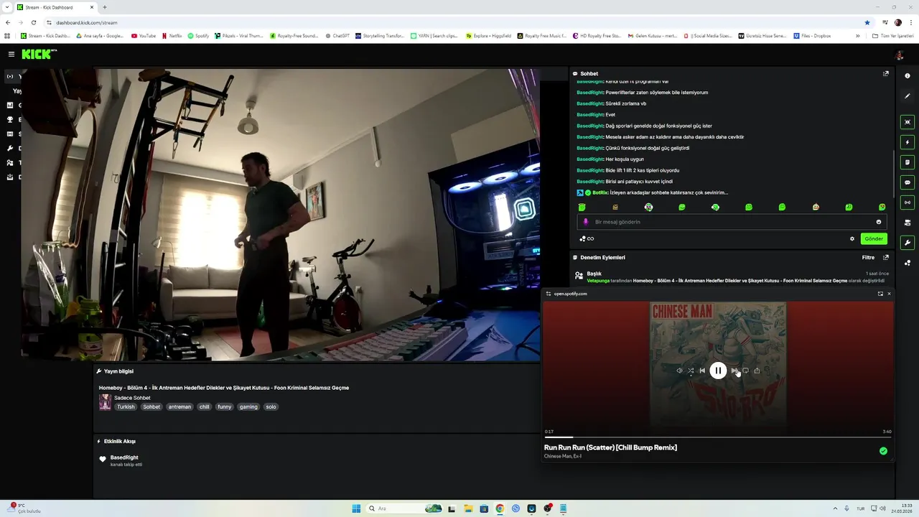
Task: Open the stream sidebar icon with broadcast symbol
Action: [x=9, y=76]
